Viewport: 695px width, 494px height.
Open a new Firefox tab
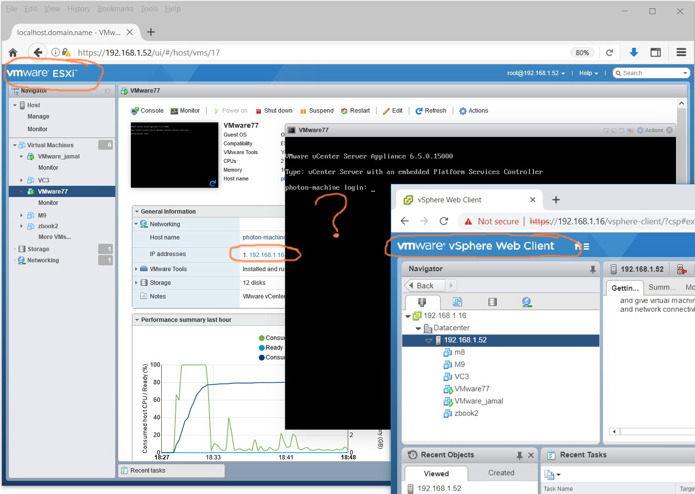(x=151, y=32)
